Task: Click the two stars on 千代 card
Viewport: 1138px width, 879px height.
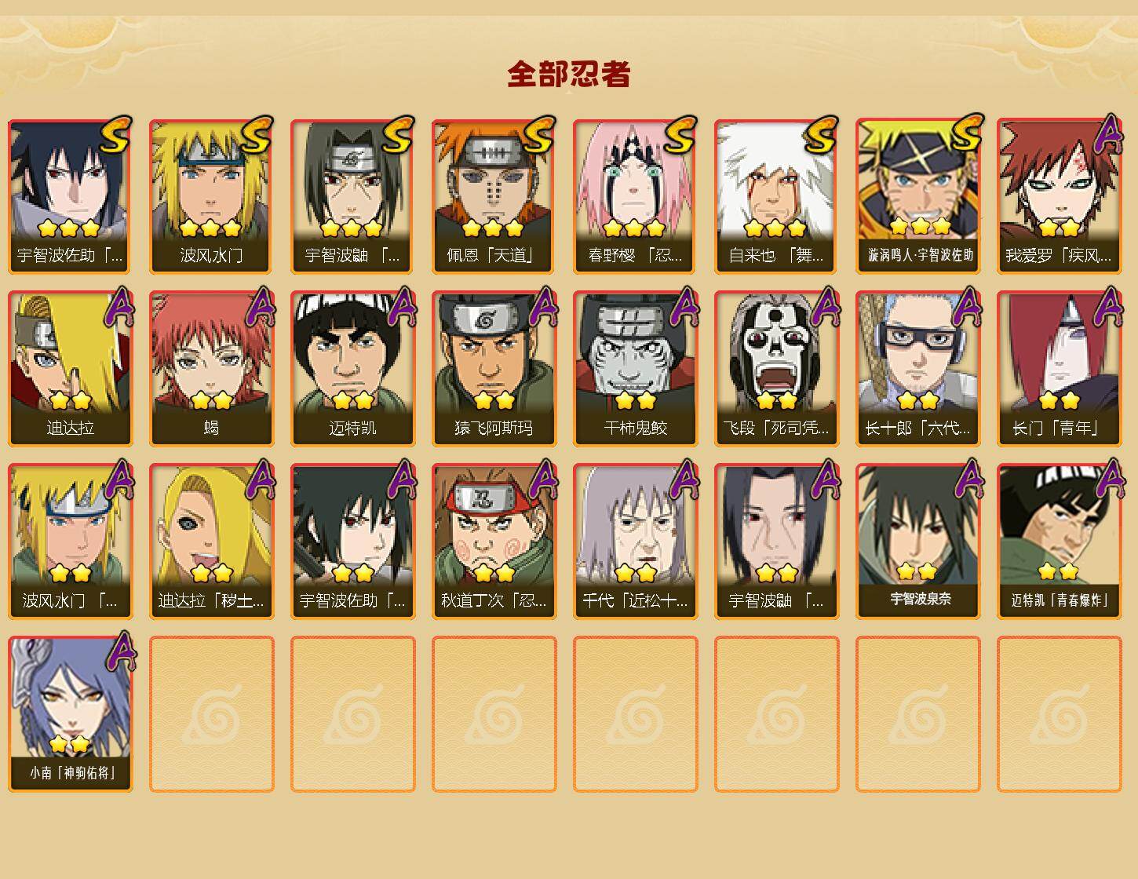Action: point(635,574)
